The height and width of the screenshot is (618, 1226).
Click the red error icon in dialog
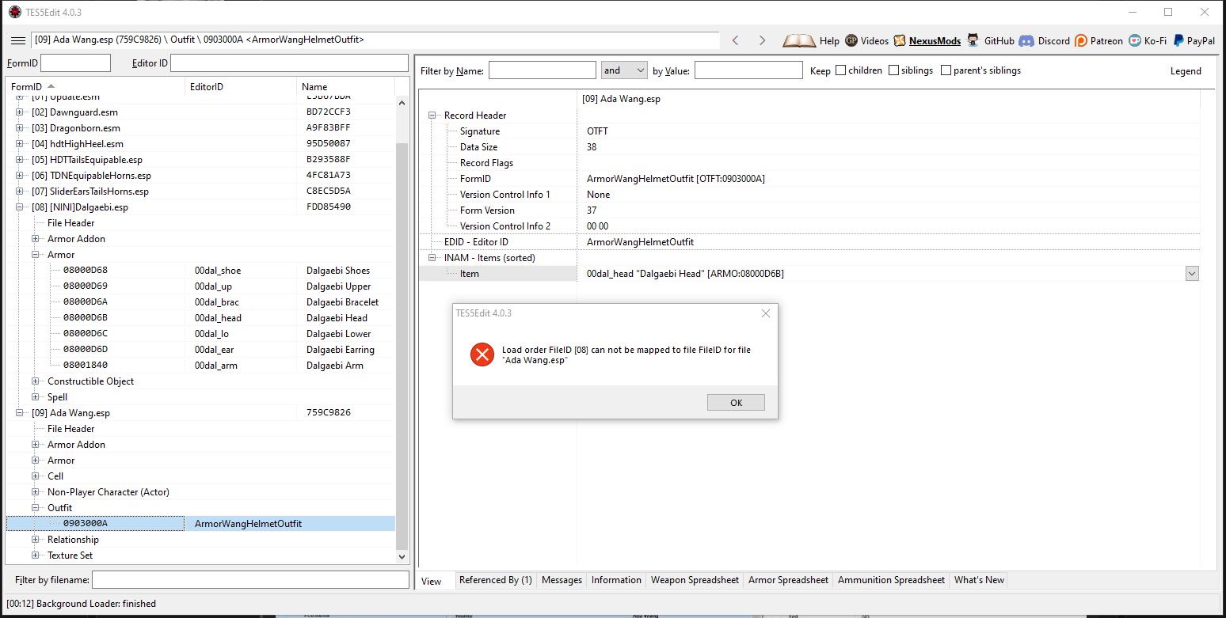(482, 354)
